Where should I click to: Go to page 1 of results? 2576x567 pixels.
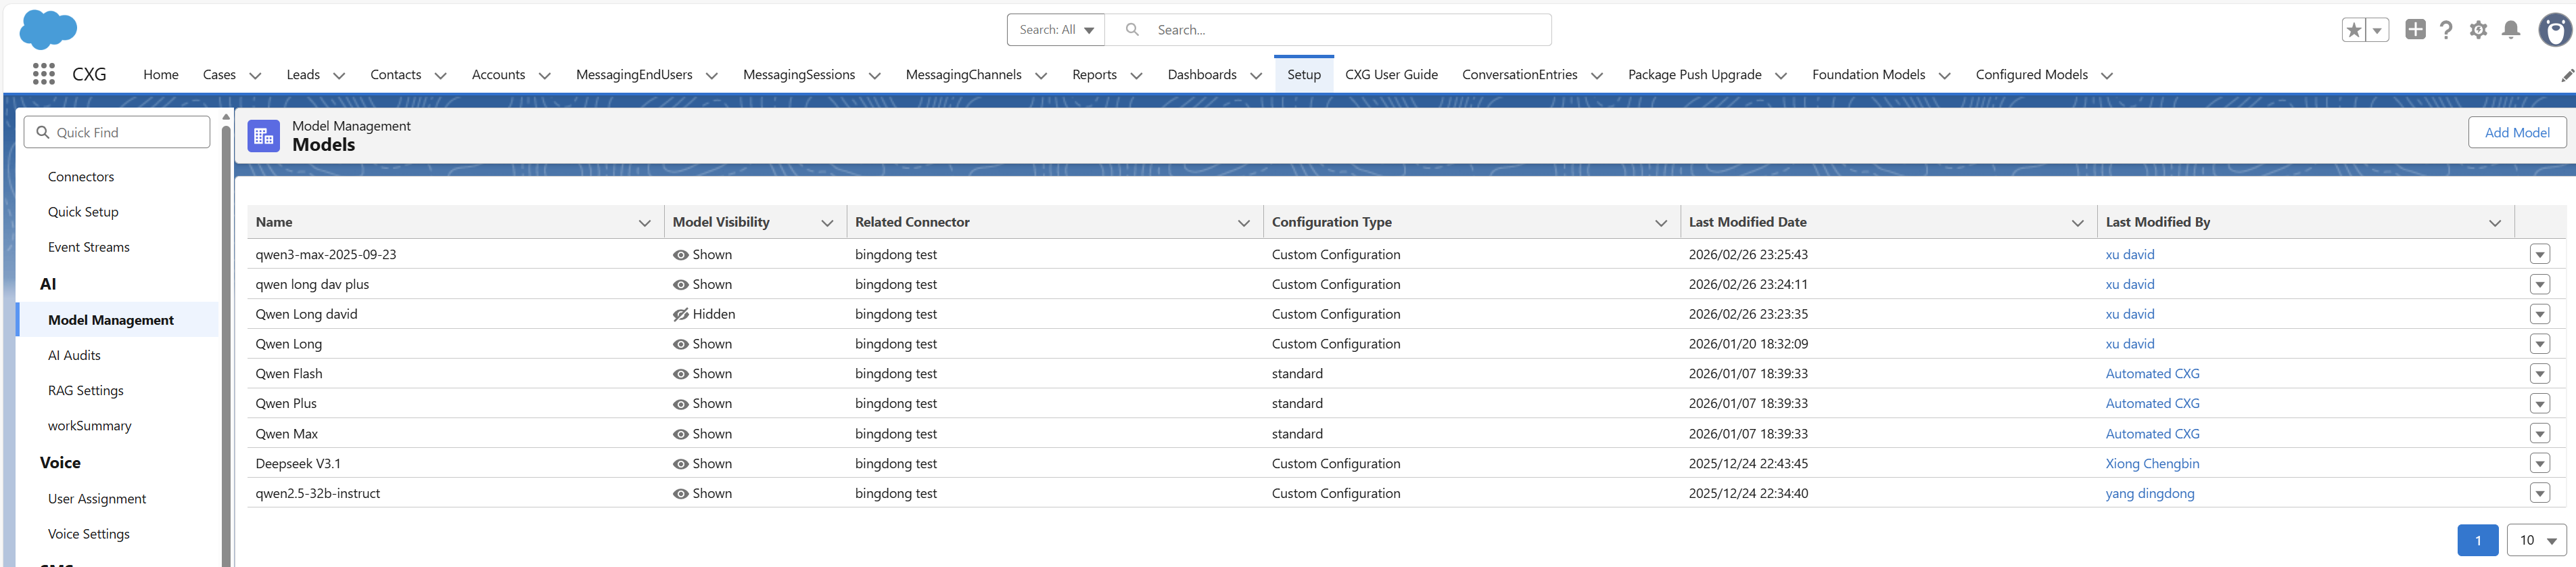click(x=2478, y=540)
